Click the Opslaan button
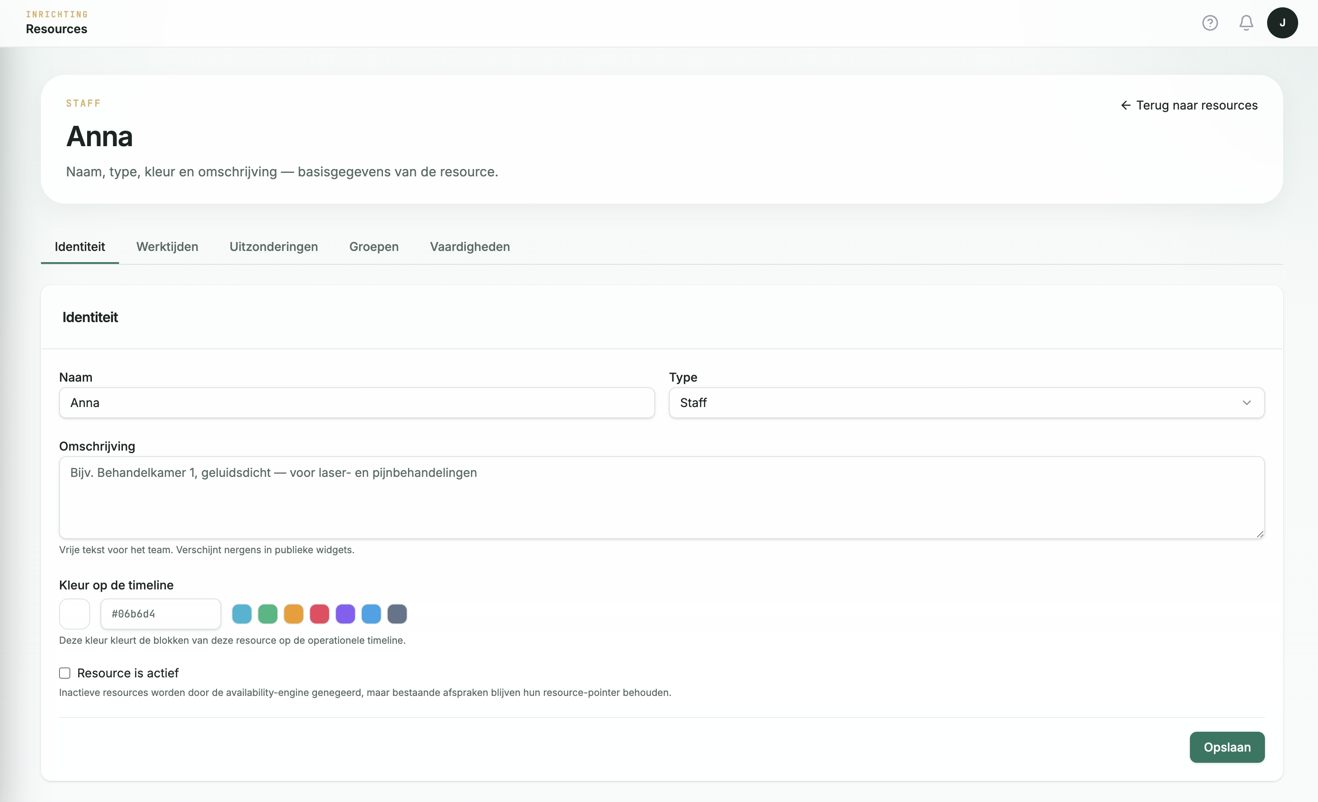 pyautogui.click(x=1227, y=748)
